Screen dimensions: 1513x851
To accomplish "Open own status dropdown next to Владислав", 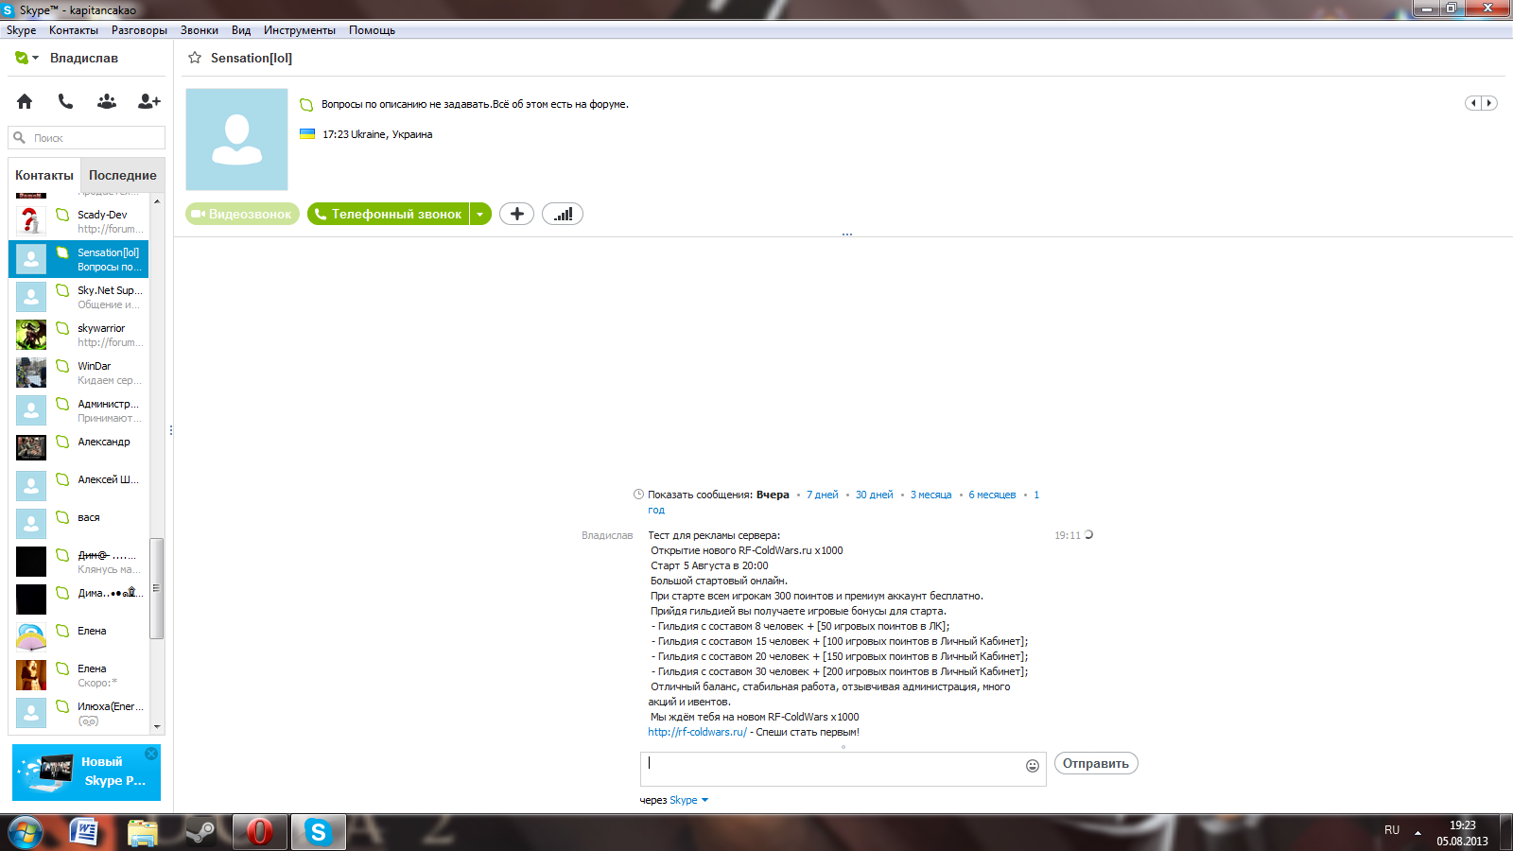I will click(26, 58).
